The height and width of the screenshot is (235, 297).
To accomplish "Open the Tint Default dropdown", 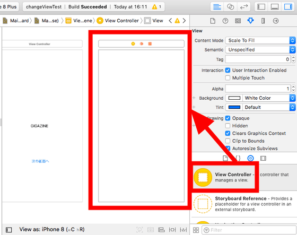I will pos(269,107).
